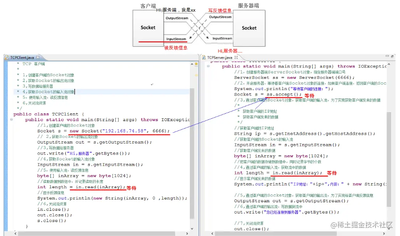Click 'public static void main' line in TCPServer
The width and height of the screenshot is (400, 236).
[304, 66]
